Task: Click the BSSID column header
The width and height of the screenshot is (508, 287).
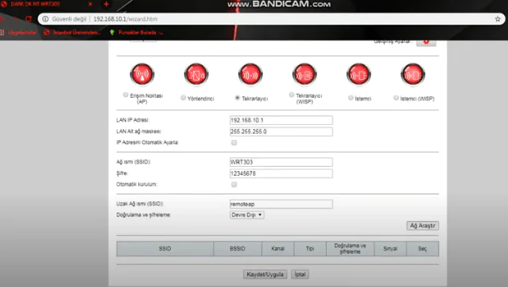Action: click(238, 249)
